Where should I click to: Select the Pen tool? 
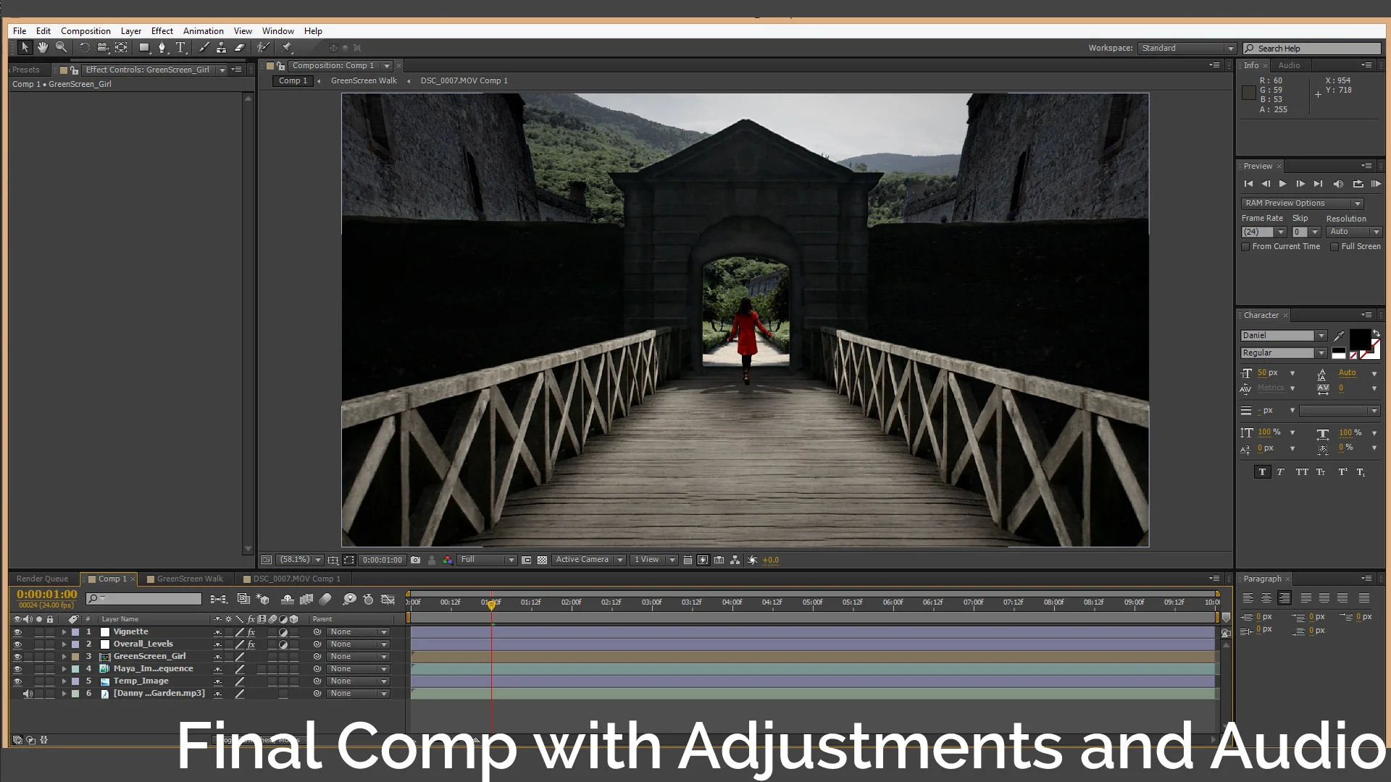click(x=162, y=48)
